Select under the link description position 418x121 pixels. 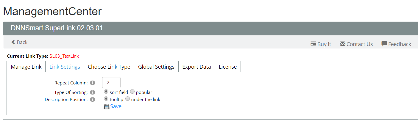click(127, 99)
